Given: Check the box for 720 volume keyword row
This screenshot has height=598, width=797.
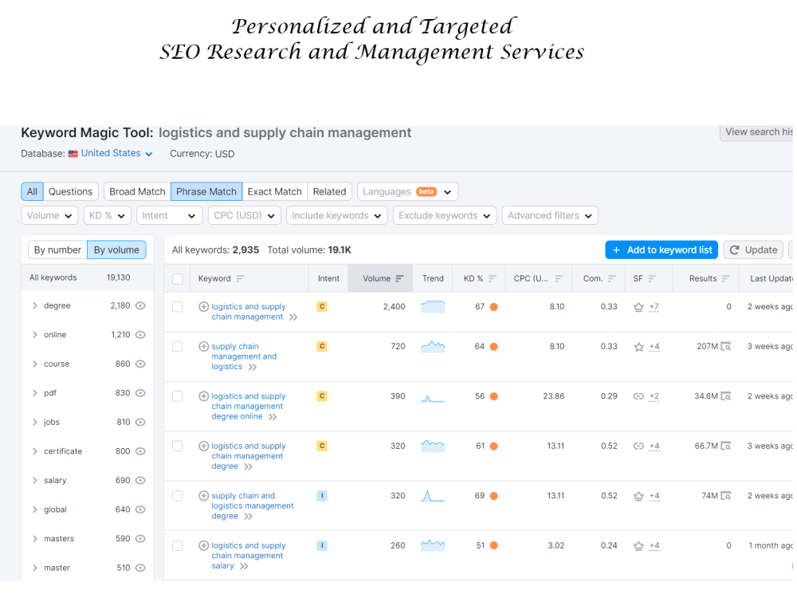Looking at the screenshot, I should tap(178, 346).
